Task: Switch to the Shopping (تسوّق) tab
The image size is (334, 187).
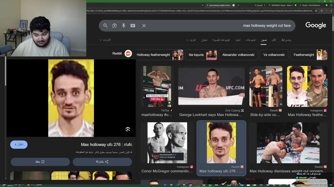Action: 204,40
